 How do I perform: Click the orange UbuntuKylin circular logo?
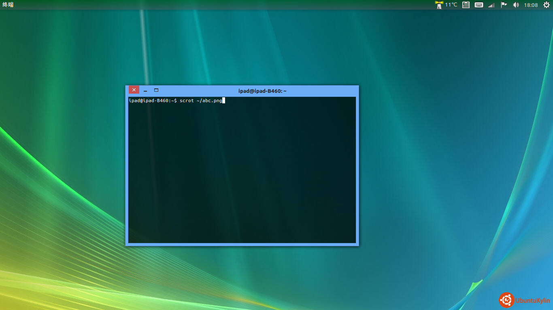click(506, 300)
